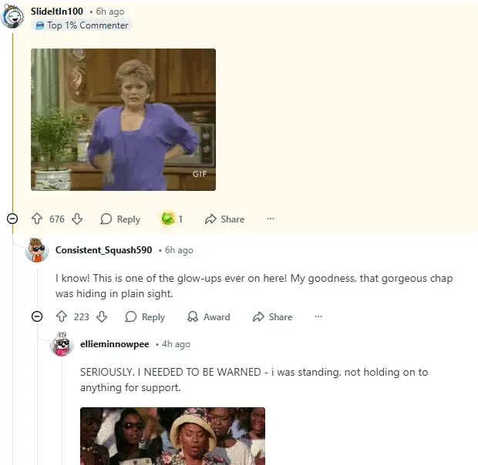478x465 pixels.
Task: Open more options on the 223-vote comment
Action: pos(318,316)
